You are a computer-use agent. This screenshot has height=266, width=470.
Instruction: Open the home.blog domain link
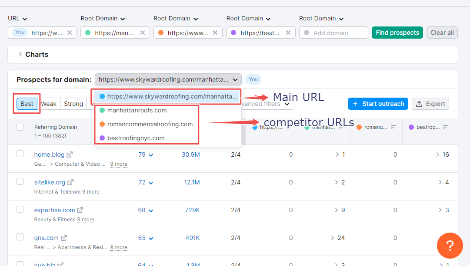pos(49,154)
